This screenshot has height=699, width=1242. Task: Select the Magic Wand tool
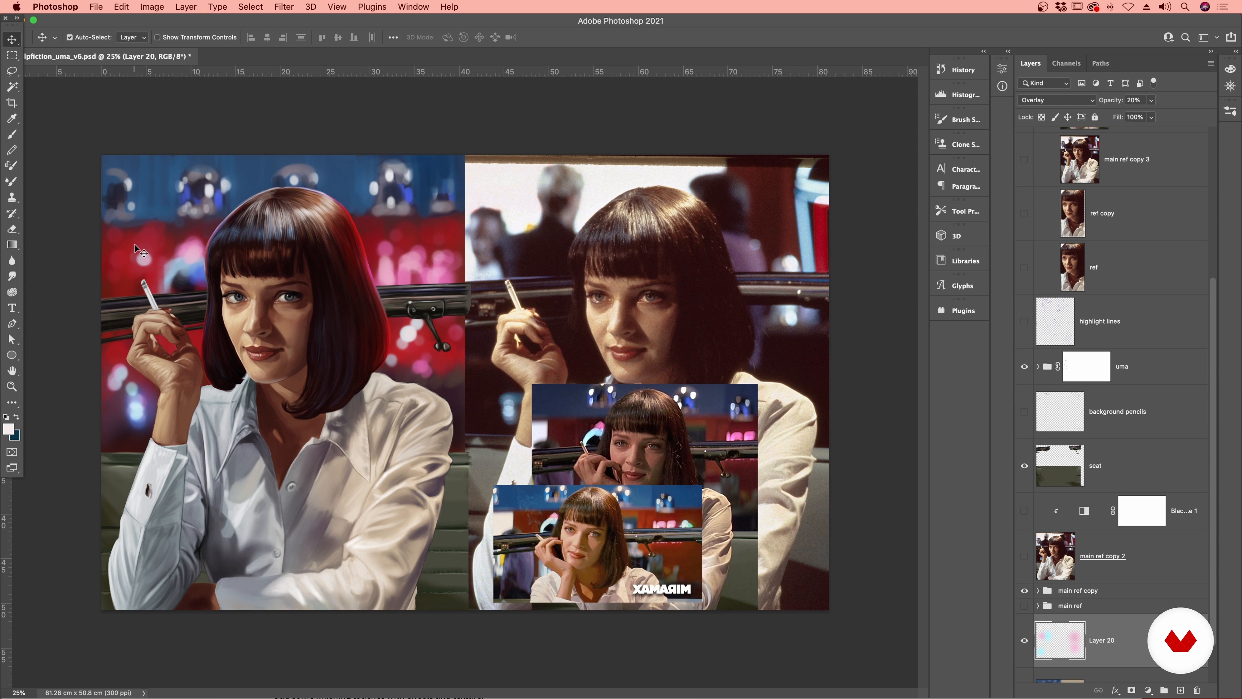(x=12, y=87)
